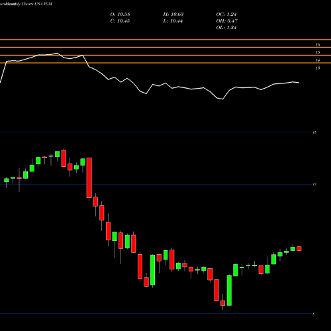Image resolution: width=331 pixels, height=331 pixels.
Task: Click the OH: 0.47 reading
Action: 226,21
